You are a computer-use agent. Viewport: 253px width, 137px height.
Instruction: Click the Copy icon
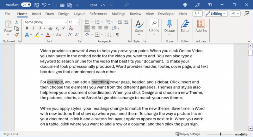click(x=16, y=28)
